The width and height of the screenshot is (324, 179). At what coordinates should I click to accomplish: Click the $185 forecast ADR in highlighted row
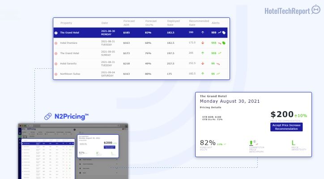tap(127, 33)
